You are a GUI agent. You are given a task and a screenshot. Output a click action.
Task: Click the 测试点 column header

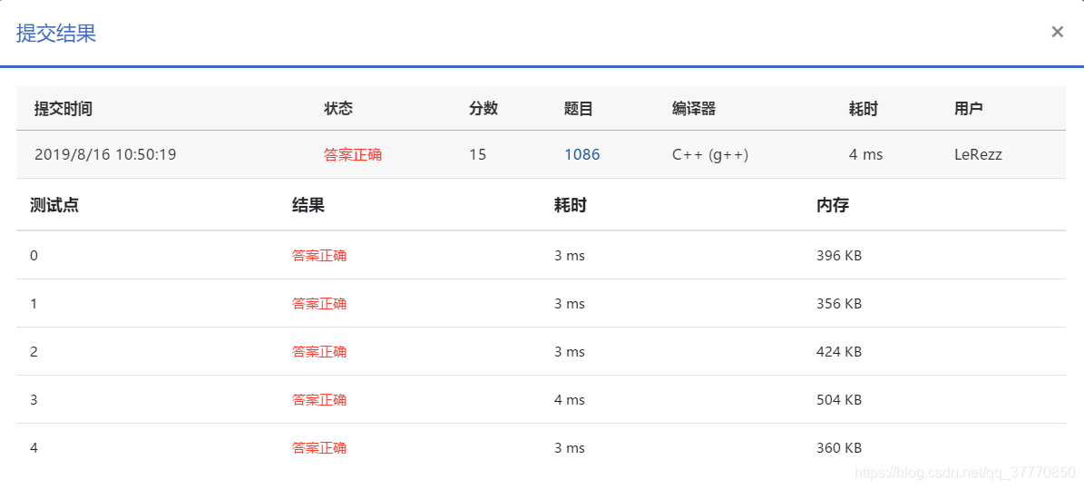(54, 205)
